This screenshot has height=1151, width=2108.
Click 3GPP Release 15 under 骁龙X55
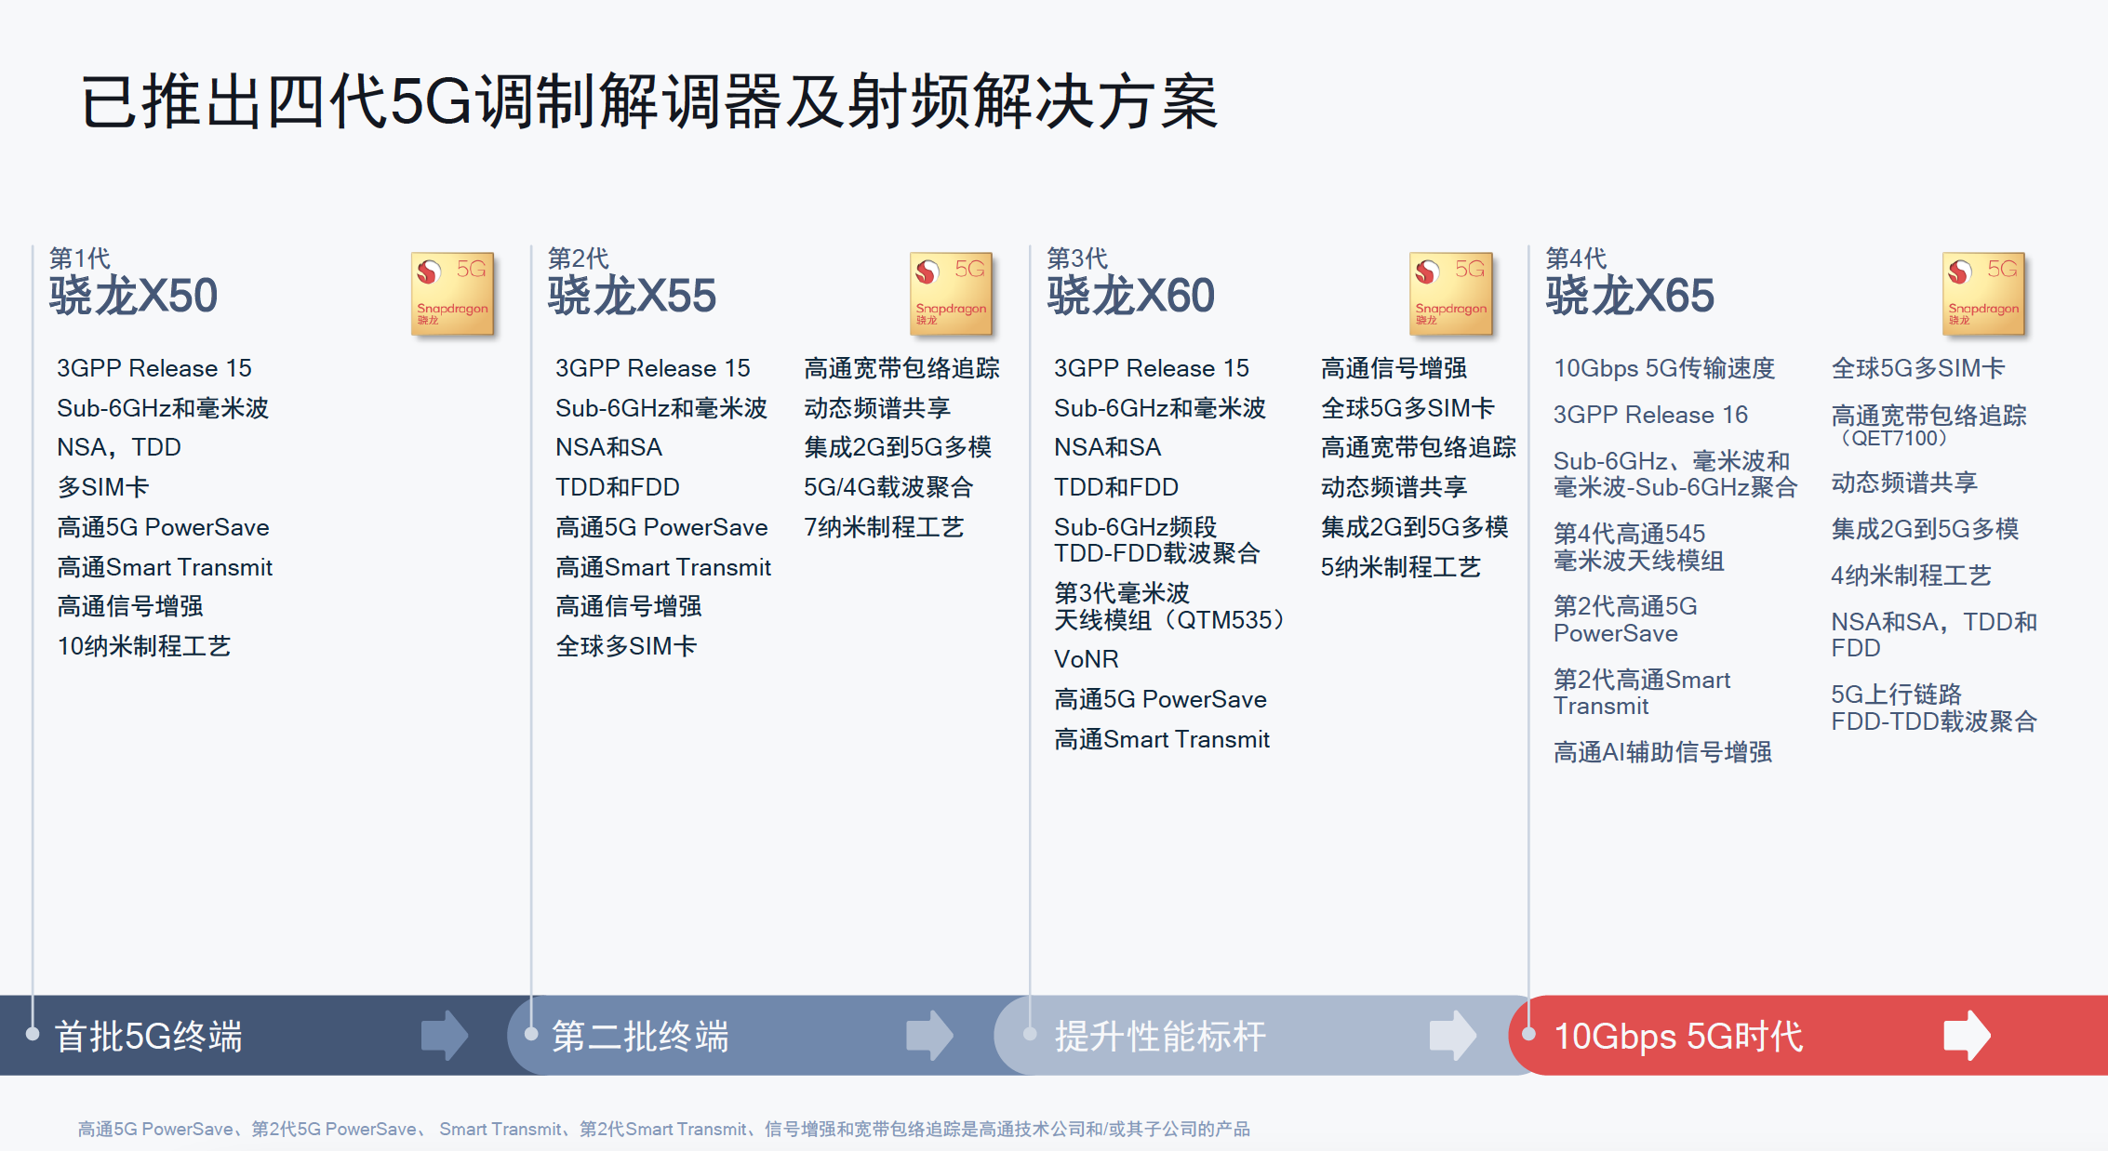[653, 368]
